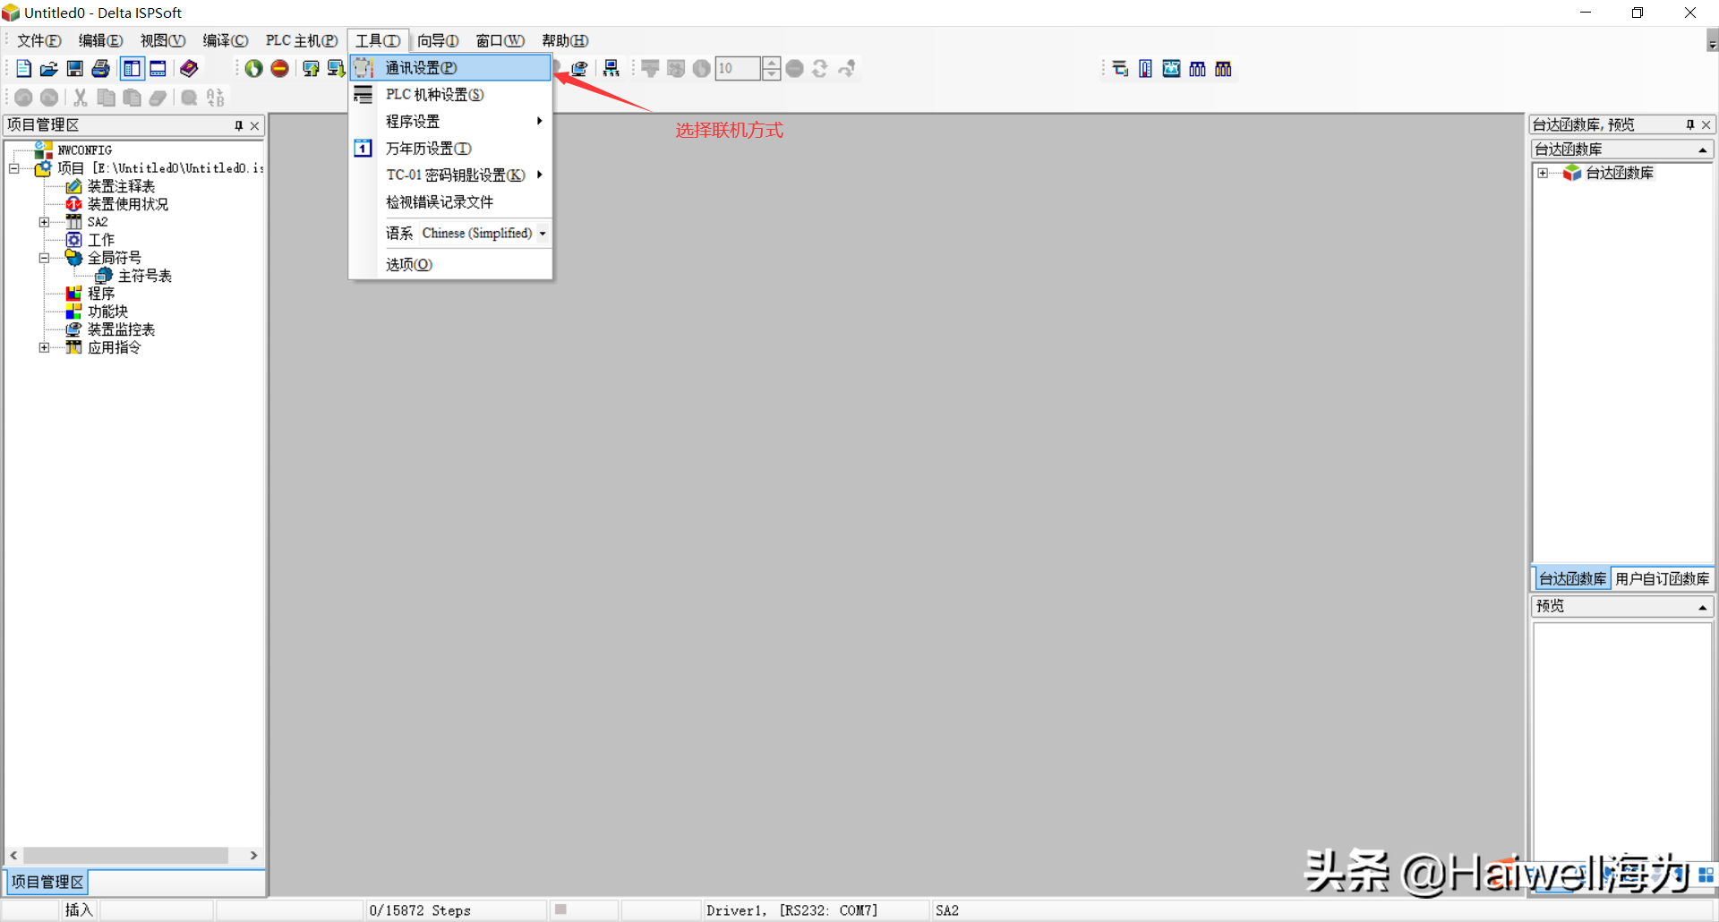Open the 程序设置 submenu arrow

(540, 121)
